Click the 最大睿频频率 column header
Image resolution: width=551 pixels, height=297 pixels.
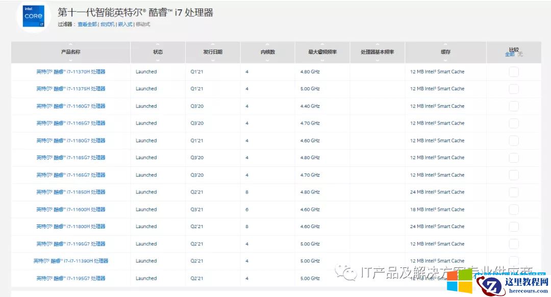[x=322, y=52]
